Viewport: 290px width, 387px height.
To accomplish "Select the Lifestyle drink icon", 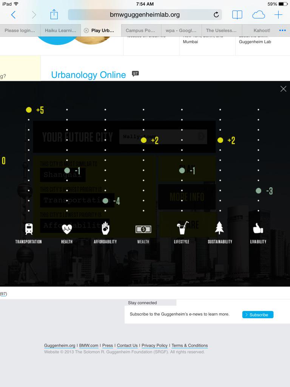I will point(182,228).
